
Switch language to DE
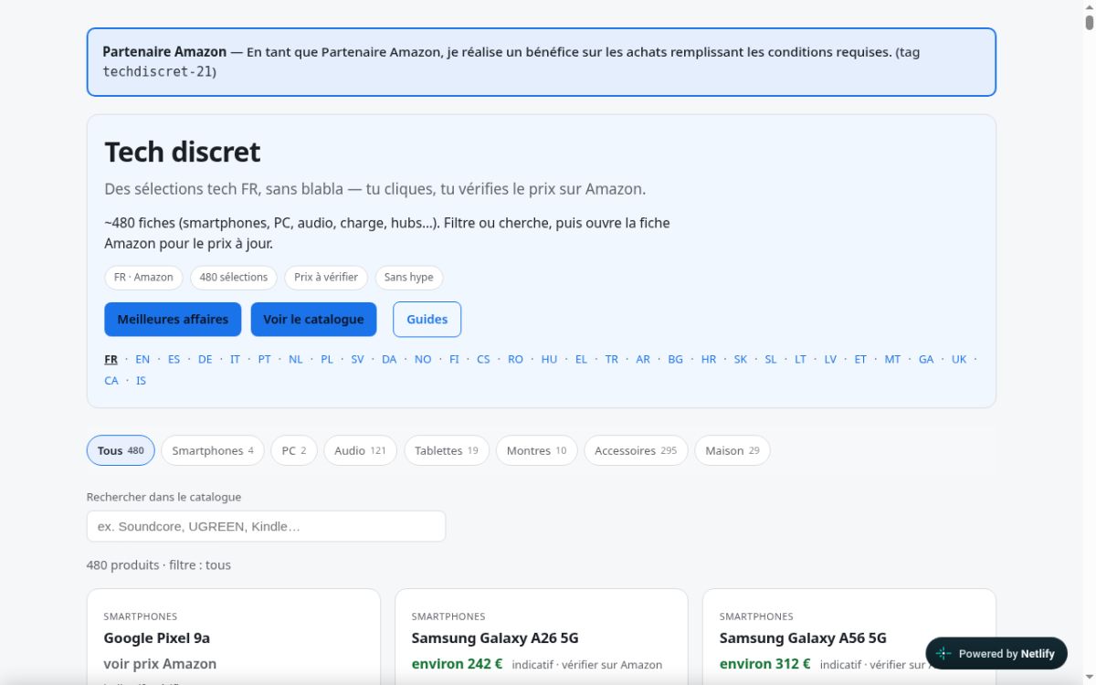pos(205,359)
